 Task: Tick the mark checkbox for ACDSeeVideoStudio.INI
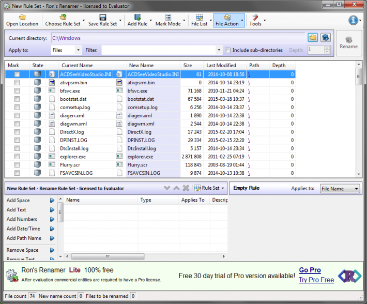(17, 74)
